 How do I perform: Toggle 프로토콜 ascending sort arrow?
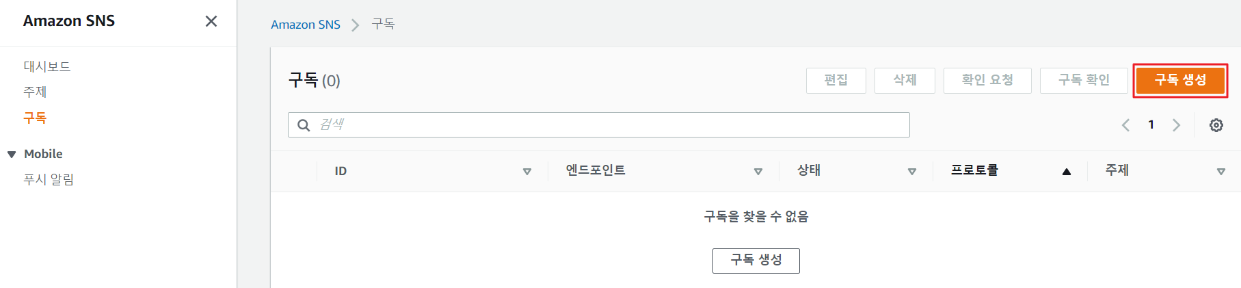click(x=1066, y=172)
